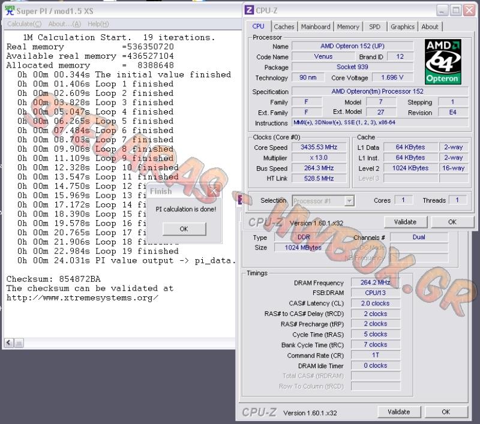Click the Multiplier value x 13.0
This screenshot has width=480, height=424.
point(319,158)
